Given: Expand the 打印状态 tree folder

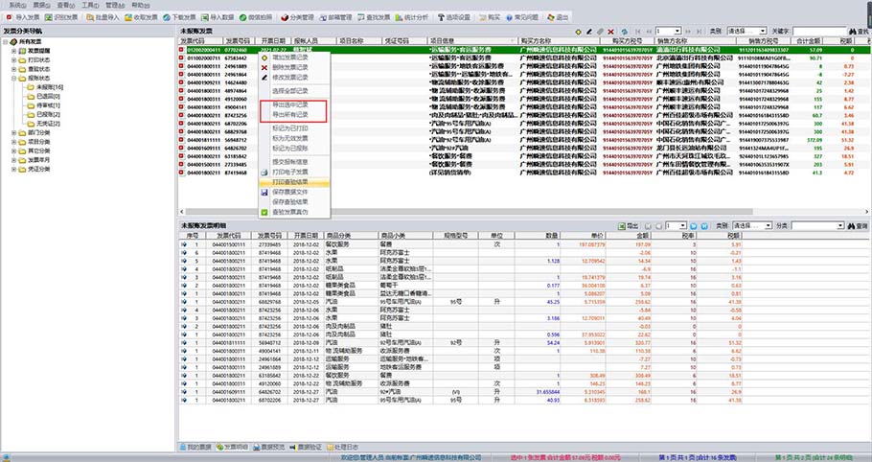Looking at the screenshot, I should point(14,59).
